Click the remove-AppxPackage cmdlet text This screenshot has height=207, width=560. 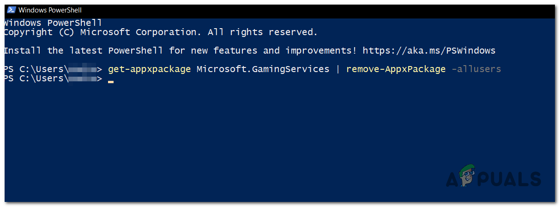pyautogui.click(x=396, y=69)
